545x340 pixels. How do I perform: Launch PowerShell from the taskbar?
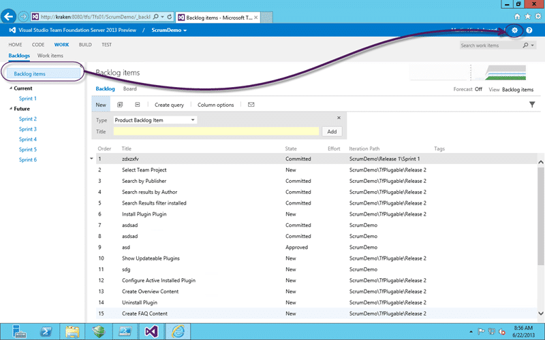[x=46, y=332]
